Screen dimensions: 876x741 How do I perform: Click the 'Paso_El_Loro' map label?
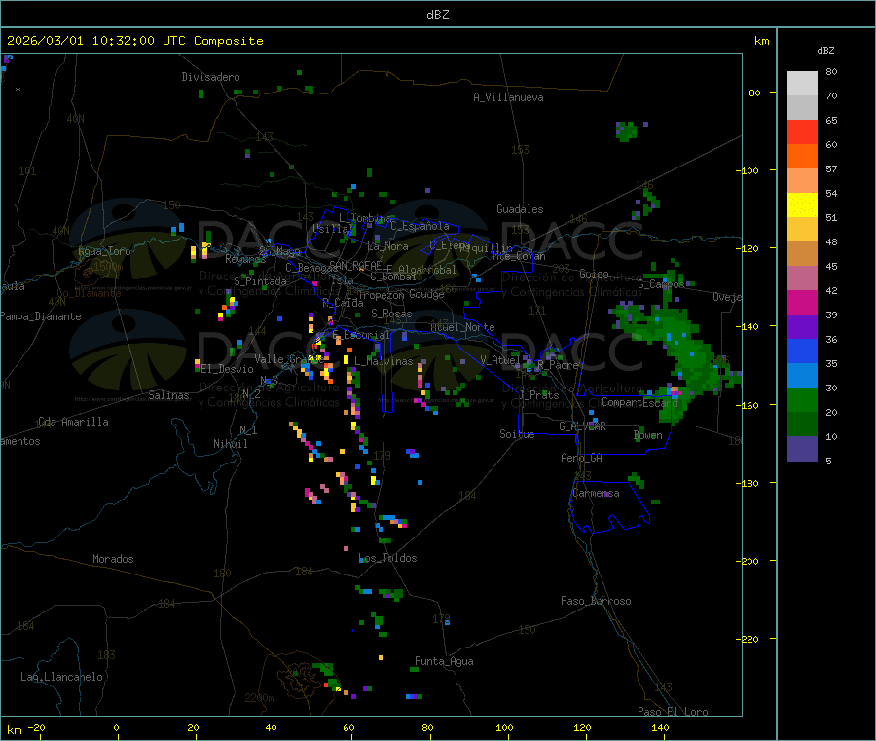[x=674, y=712]
